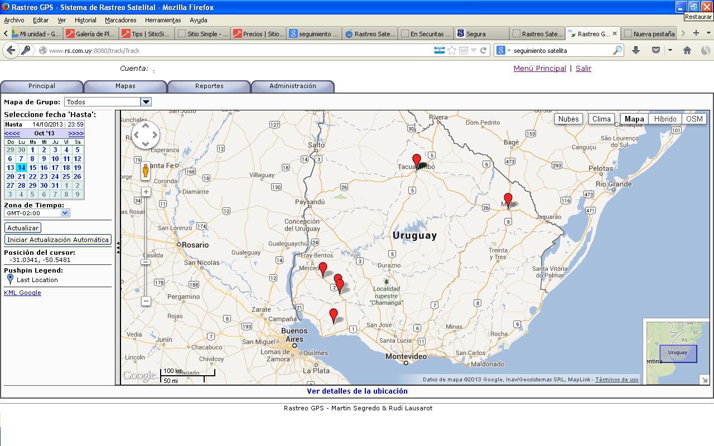
Task: Pan the map up with the arrow
Action: tap(146, 125)
